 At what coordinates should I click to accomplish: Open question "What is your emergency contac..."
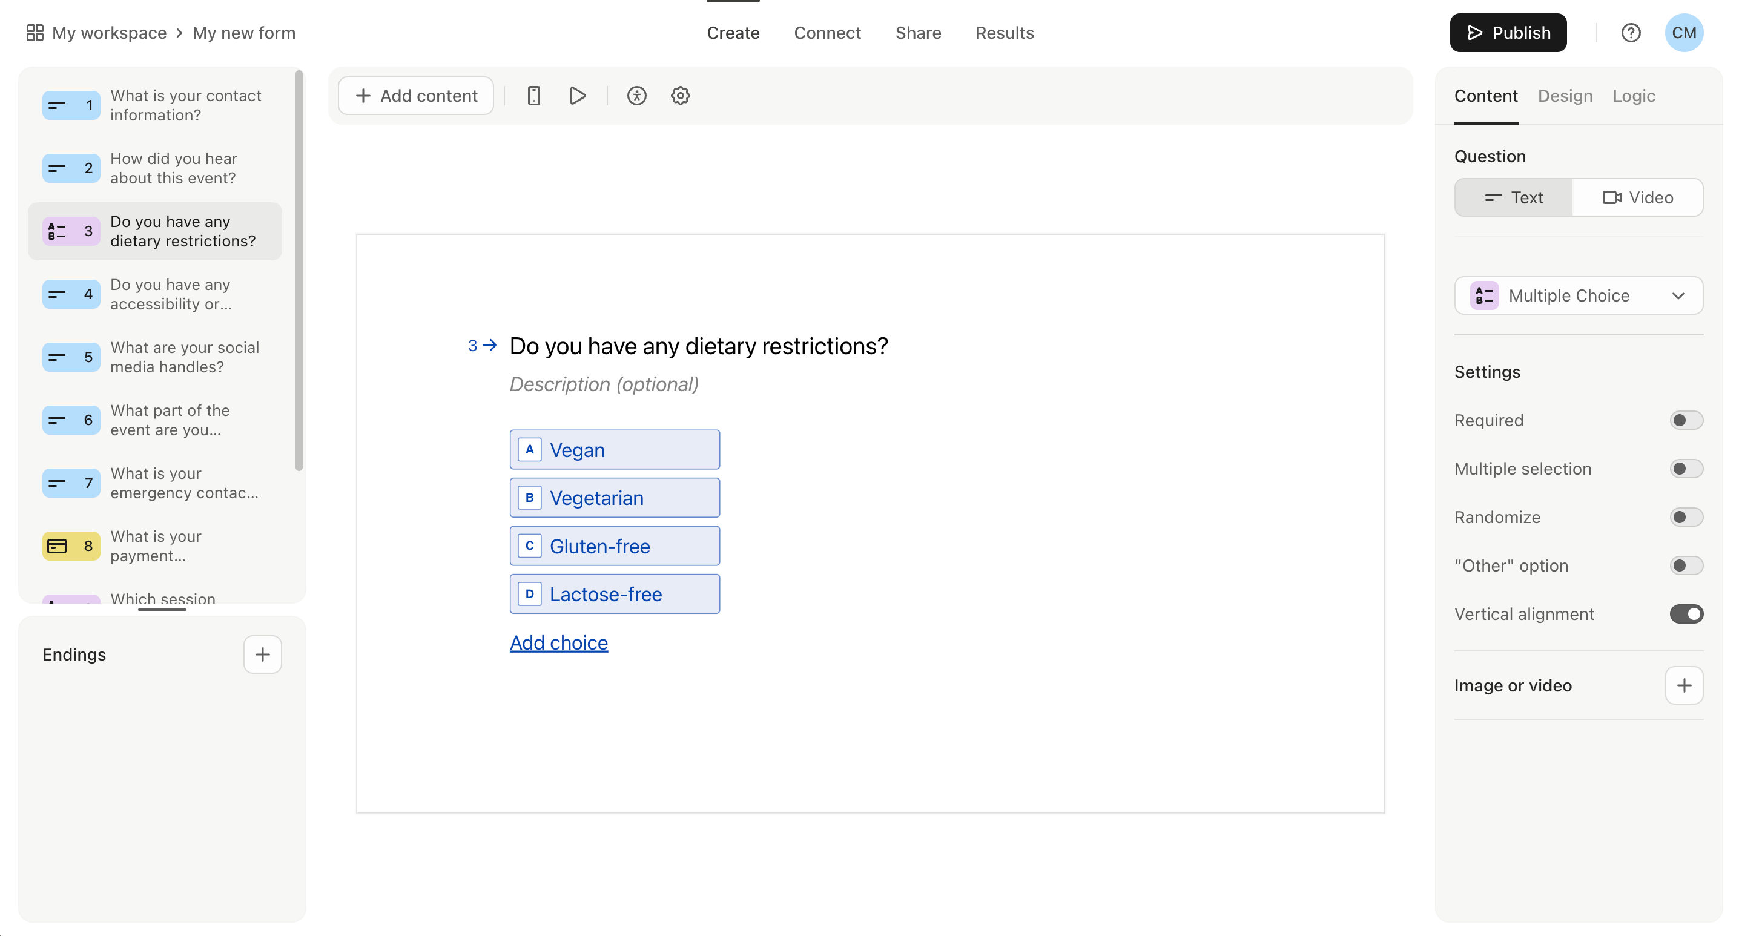click(154, 483)
